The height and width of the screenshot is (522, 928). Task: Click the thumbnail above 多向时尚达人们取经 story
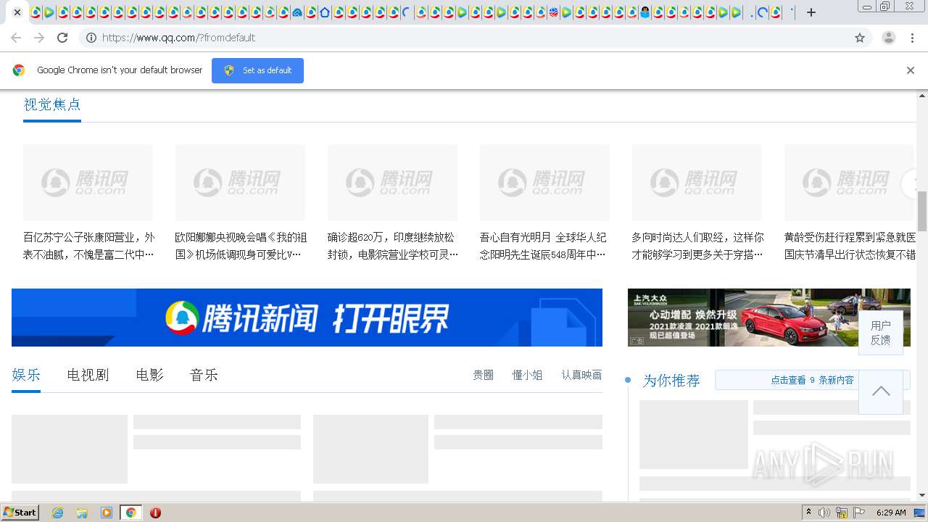pos(697,183)
